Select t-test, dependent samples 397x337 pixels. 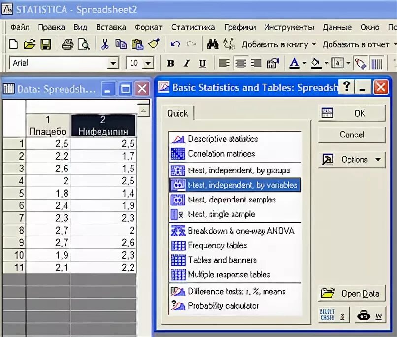click(x=235, y=200)
